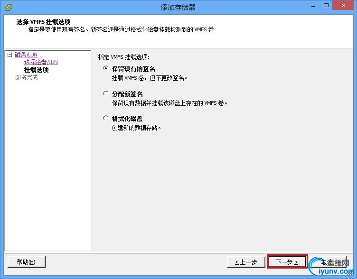Go back with the 上一步 button
357x279 pixels.
[x=246, y=262]
